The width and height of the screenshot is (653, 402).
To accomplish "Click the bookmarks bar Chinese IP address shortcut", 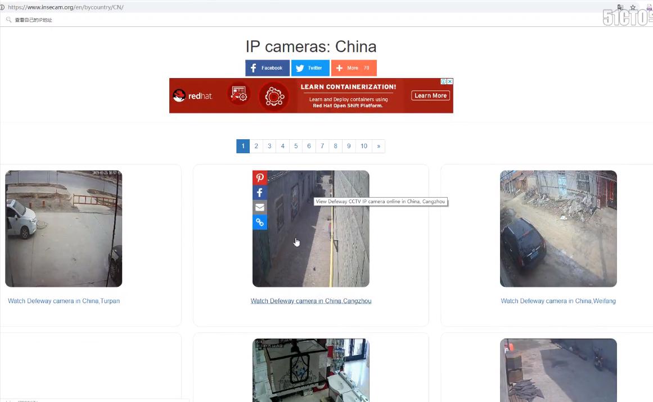I will pos(33,20).
